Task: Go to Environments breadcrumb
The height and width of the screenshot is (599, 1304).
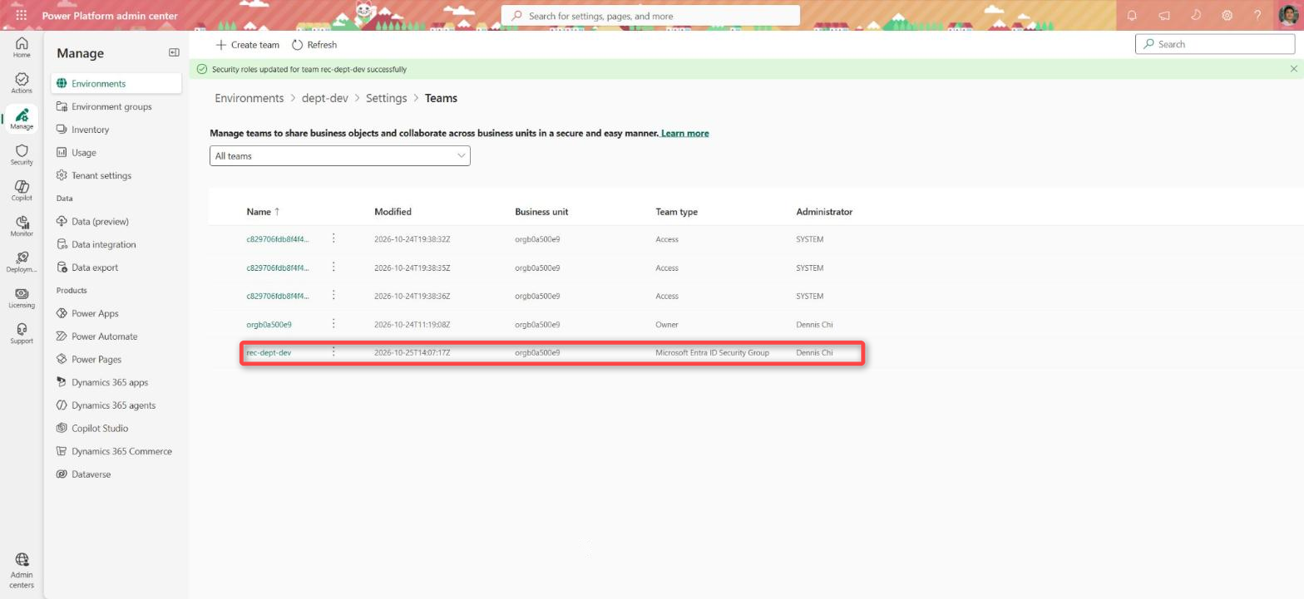Action: [249, 98]
